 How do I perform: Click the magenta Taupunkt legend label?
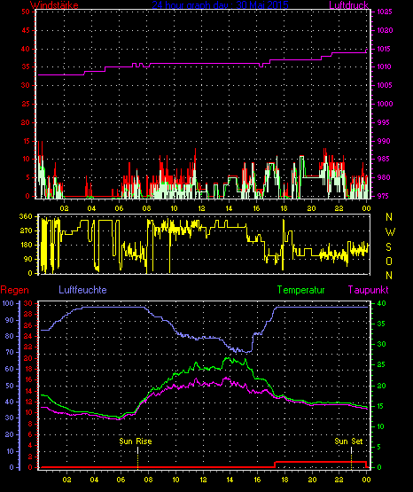pos(368,290)
